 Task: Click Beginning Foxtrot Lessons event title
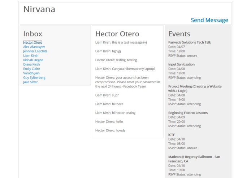click(188, 113)
